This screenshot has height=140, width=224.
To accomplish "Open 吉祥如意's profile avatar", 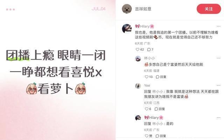I will (127, 9).
